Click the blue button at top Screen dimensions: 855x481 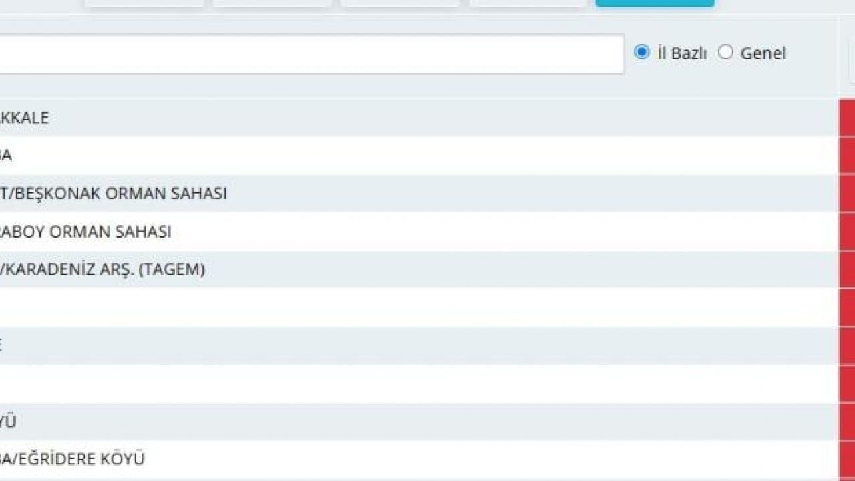(x=655, y=3)
